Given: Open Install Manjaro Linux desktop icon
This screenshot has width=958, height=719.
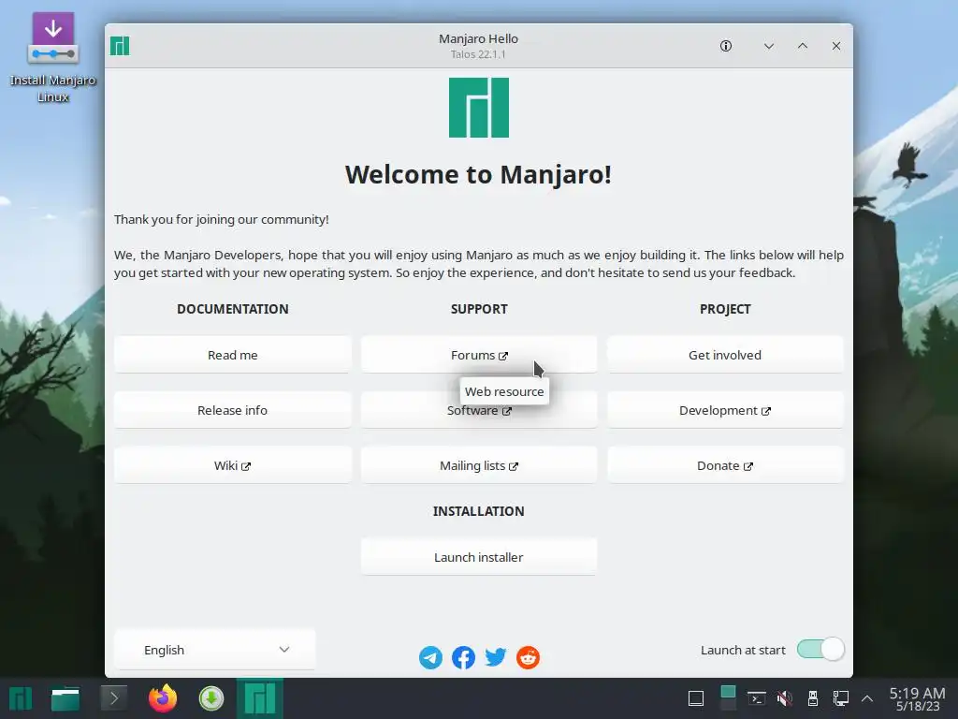Looking at the screenshot, I should pyautogui.click(x=53, y=57).
